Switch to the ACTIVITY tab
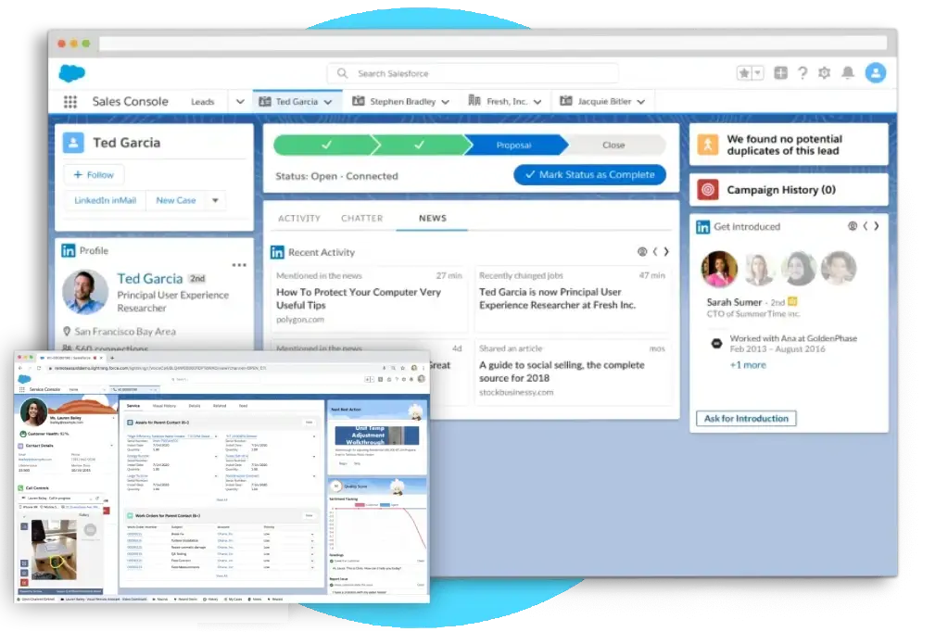 [299, 219]
